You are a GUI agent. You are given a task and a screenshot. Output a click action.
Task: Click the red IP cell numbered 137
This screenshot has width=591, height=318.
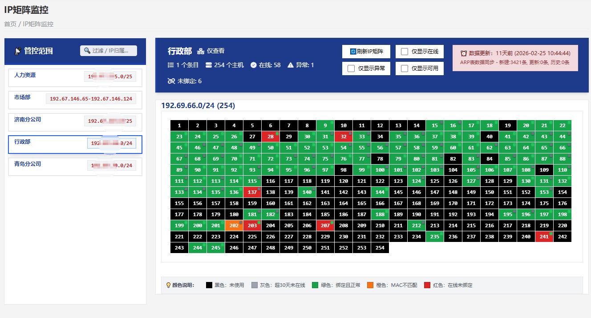(x=252, y=192)
